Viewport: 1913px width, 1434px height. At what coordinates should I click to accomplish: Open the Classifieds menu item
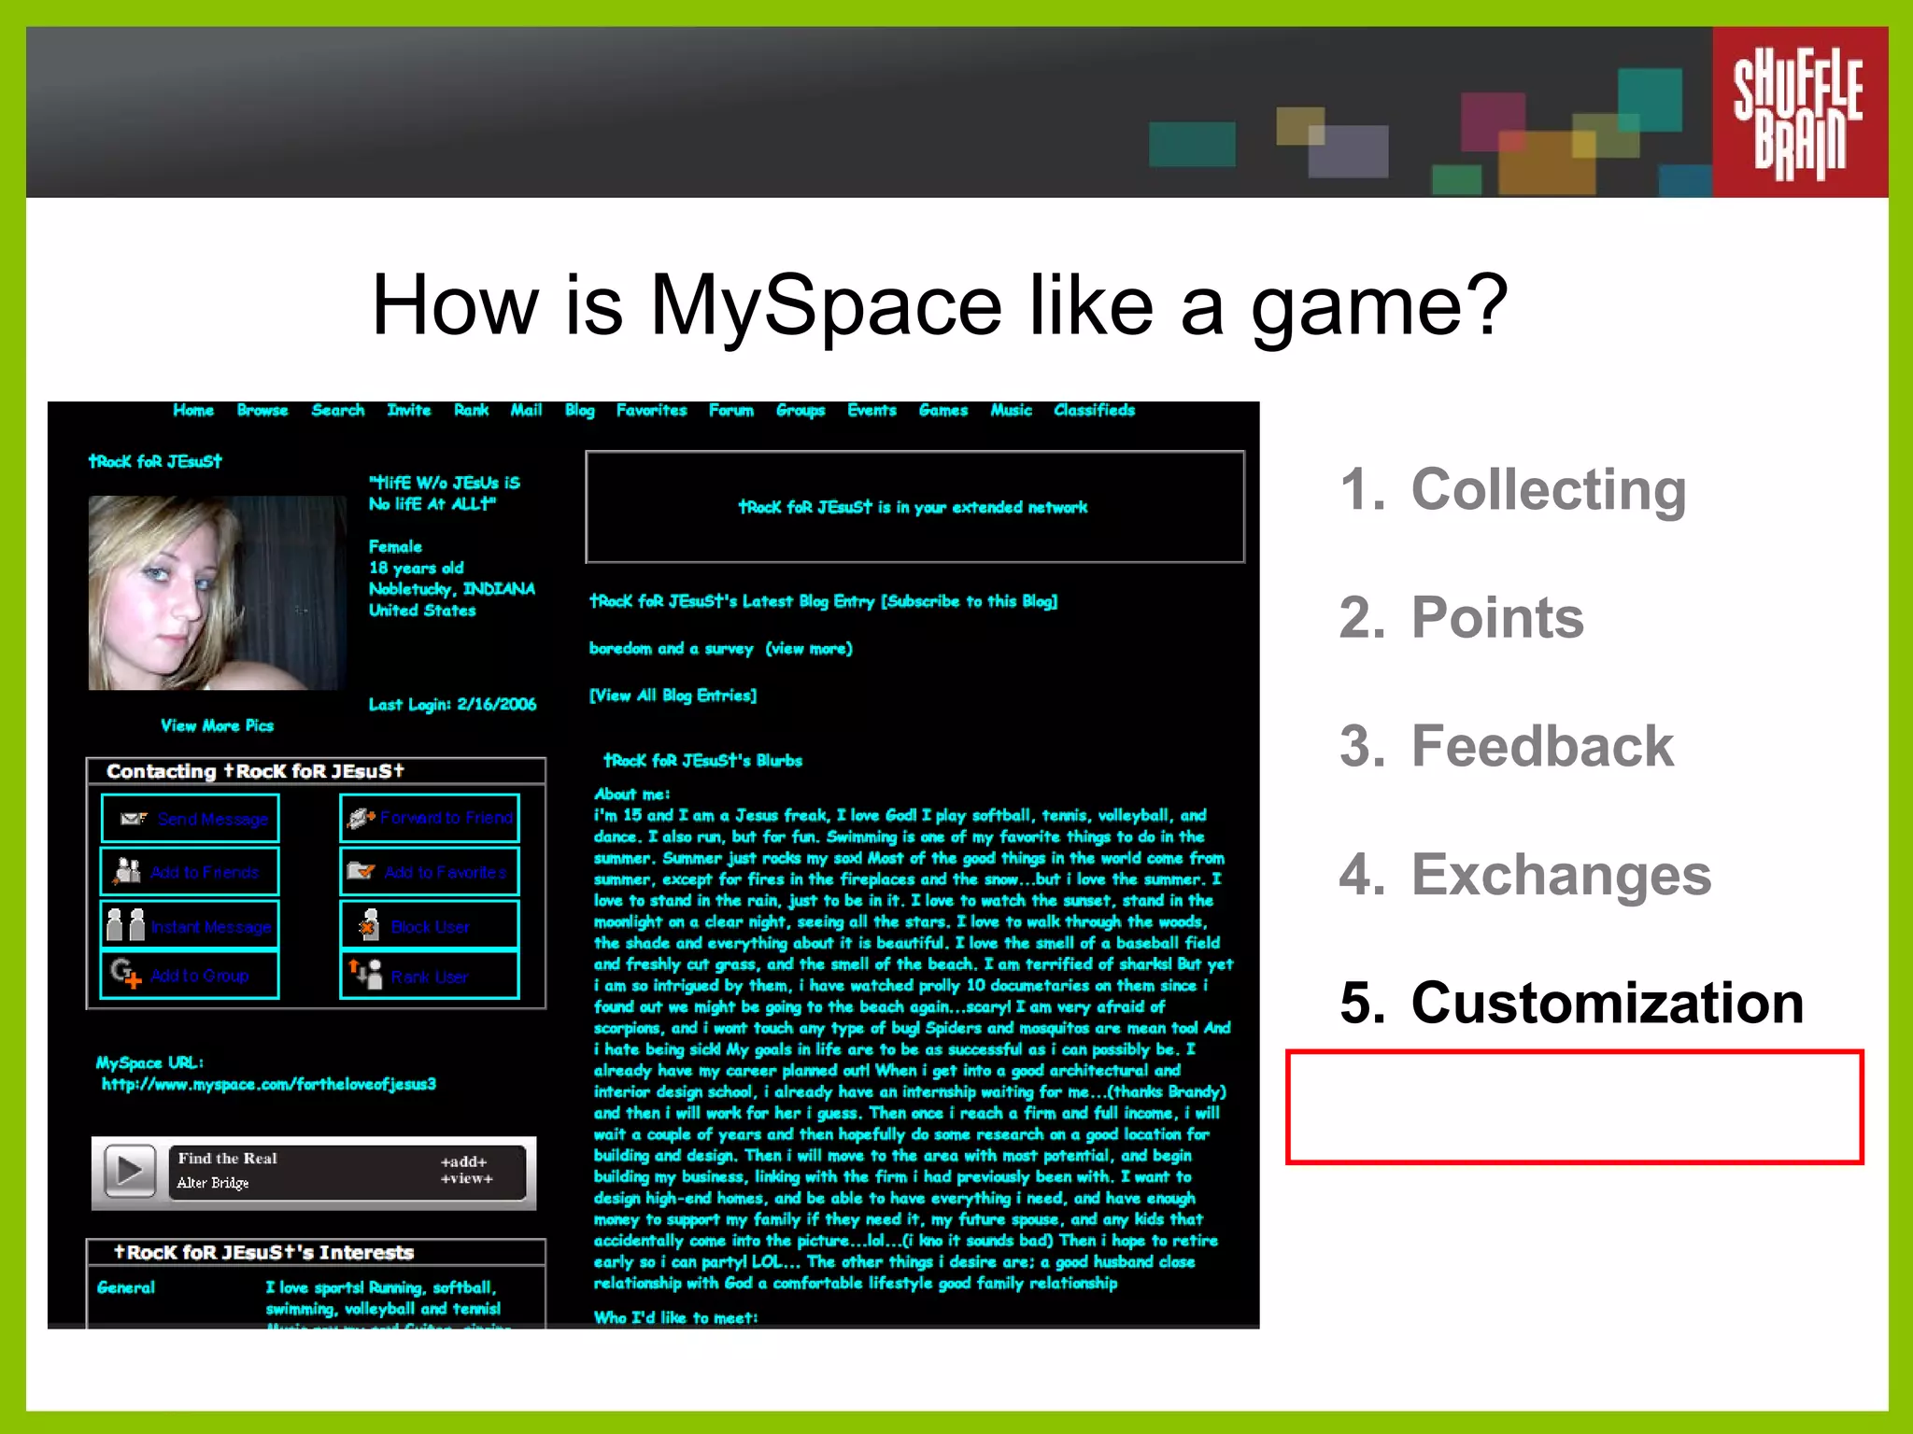point(1095,410)
